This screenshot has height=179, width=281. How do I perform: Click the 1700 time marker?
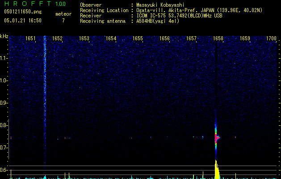click(271, 38)
